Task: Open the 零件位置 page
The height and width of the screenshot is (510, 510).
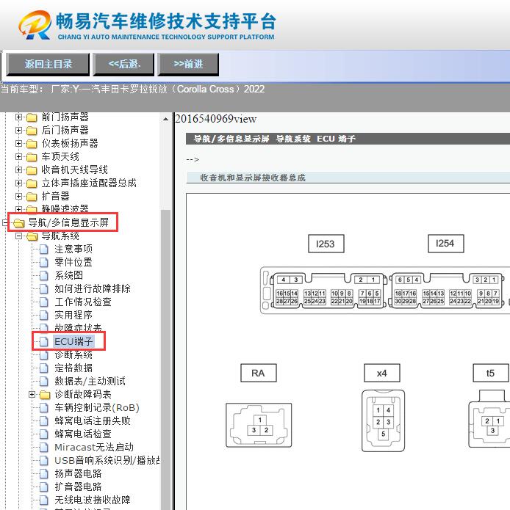Action: tap(73, 263)
